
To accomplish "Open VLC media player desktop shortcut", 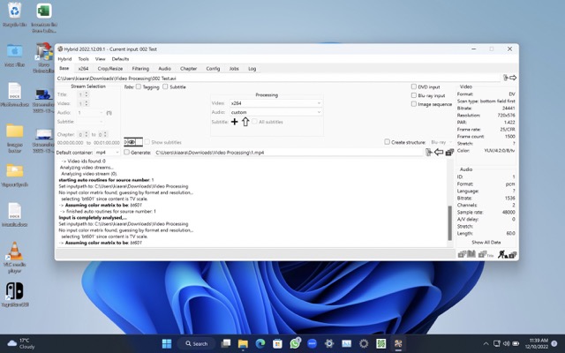I will click(x=15, y=250).
